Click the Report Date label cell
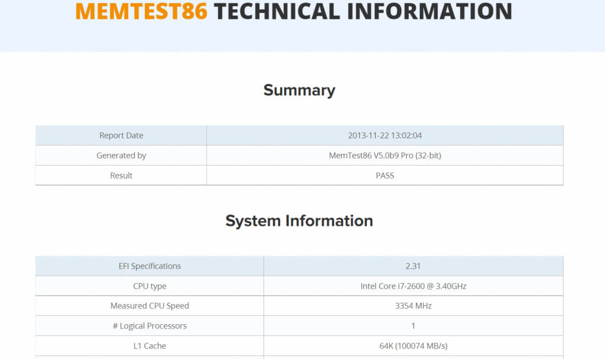605x359 pixels. [121, 136]
